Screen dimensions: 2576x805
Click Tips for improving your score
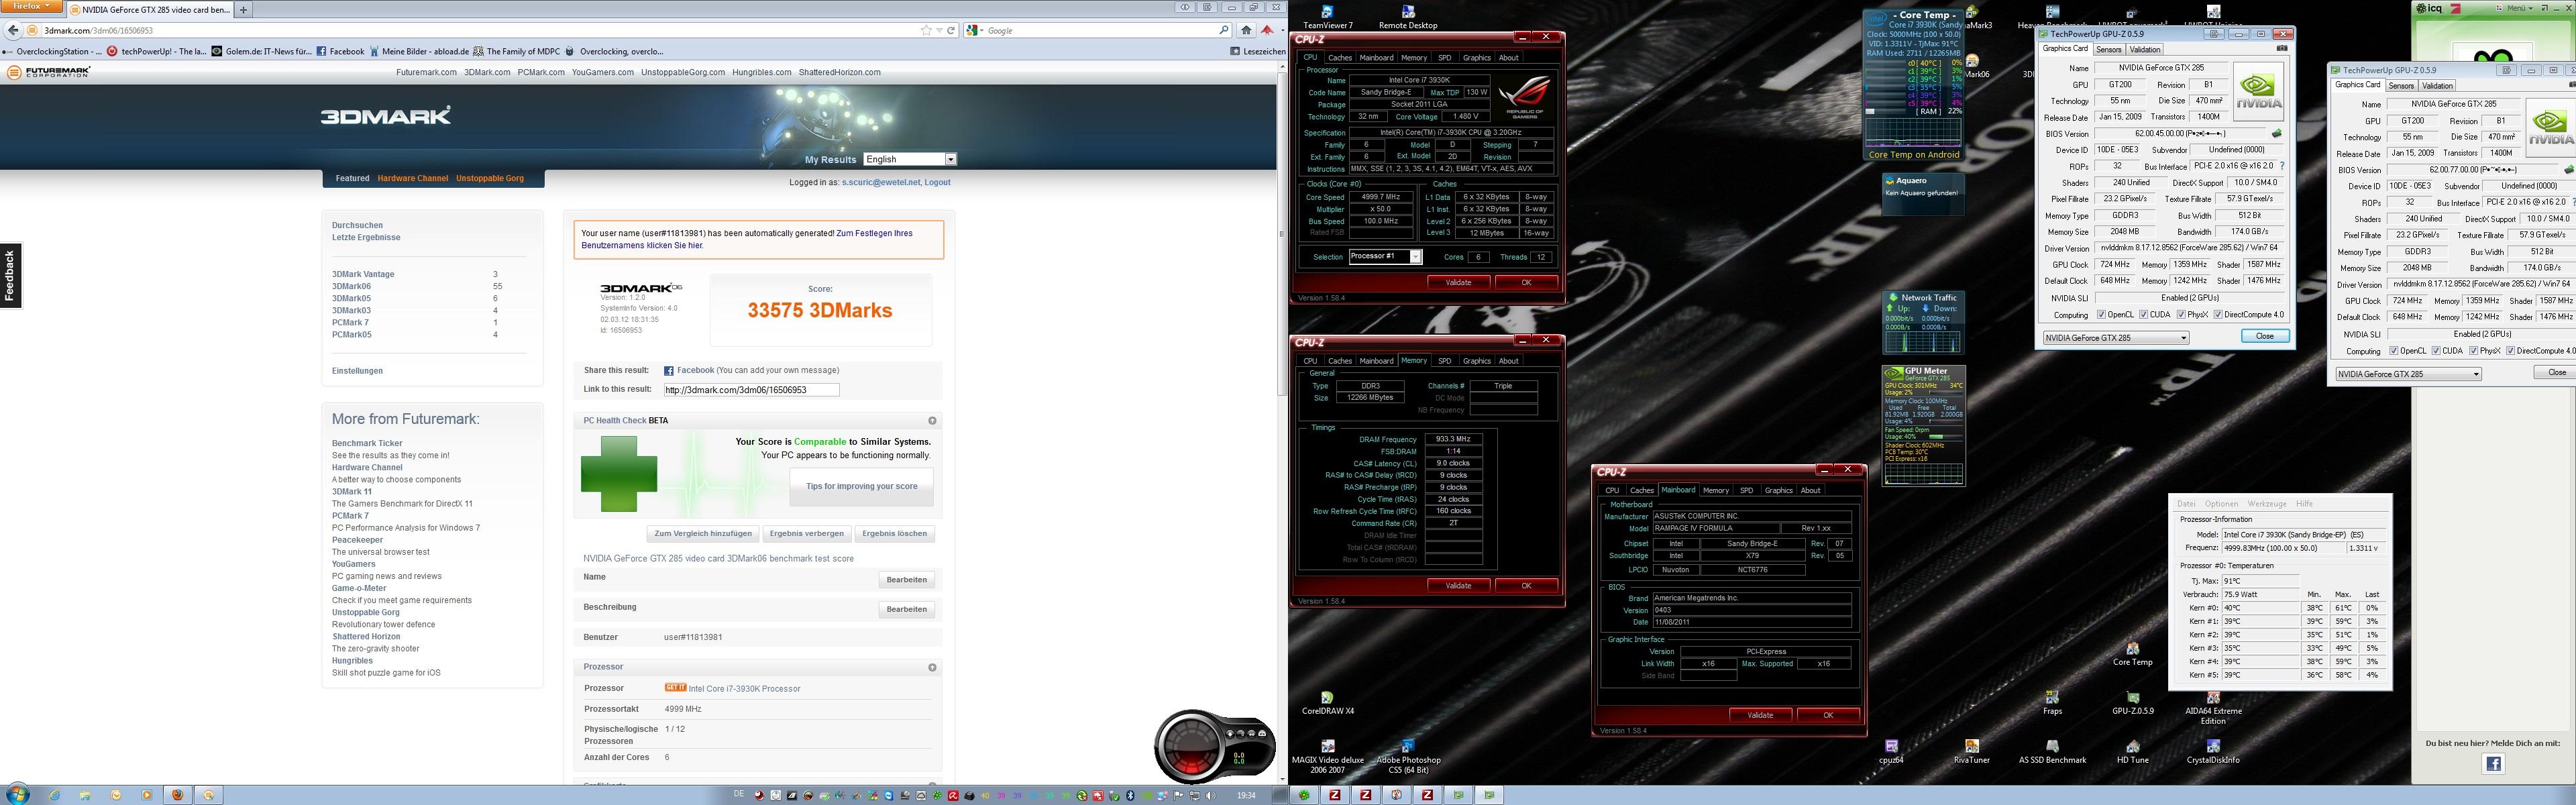click(862, 487)
